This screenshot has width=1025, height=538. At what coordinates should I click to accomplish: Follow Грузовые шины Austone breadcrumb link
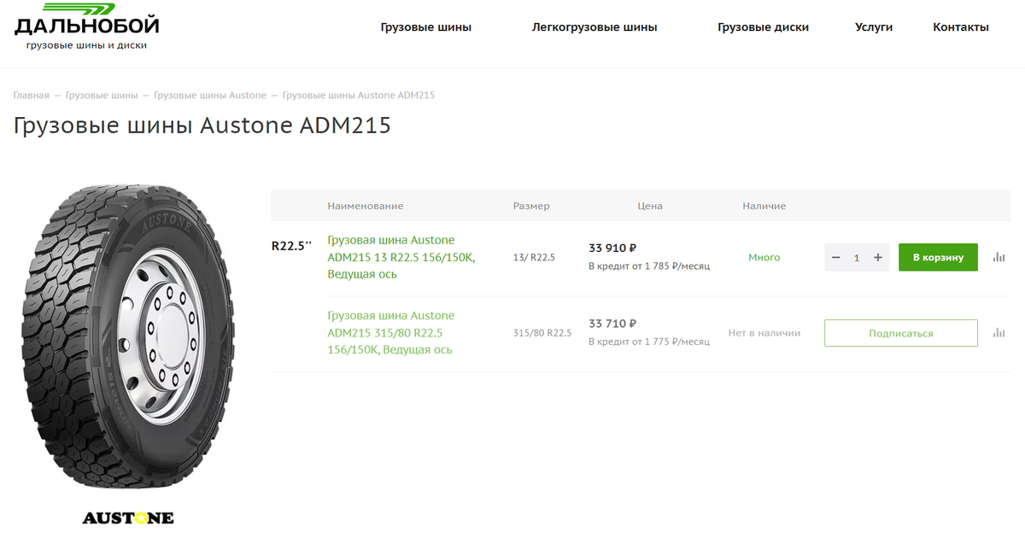(x=210, y=95)
